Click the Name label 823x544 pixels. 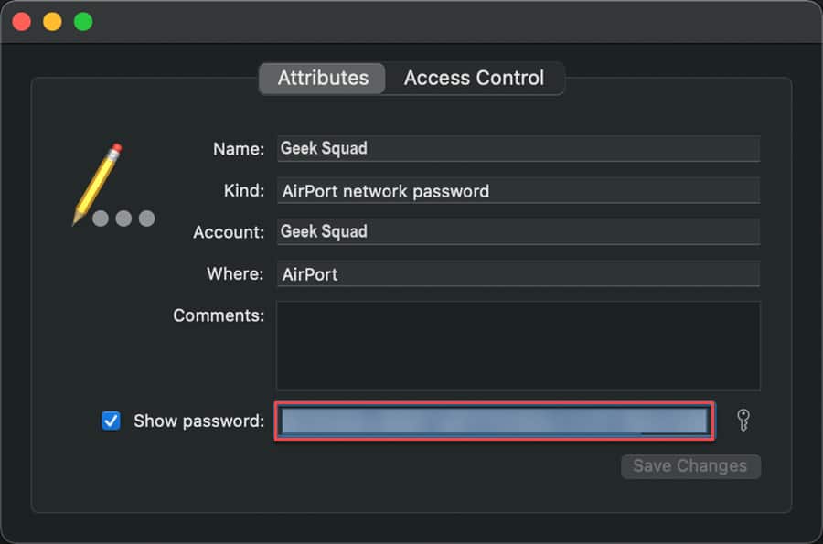238,148
